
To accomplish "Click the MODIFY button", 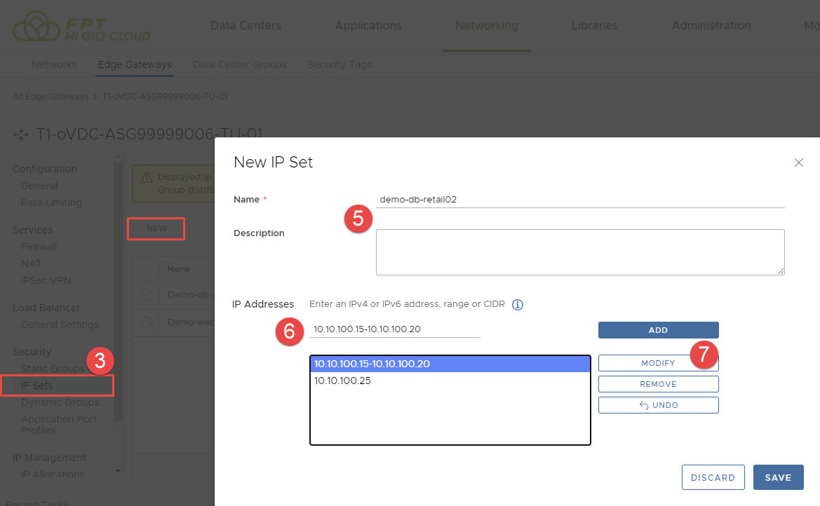I will pyautogui.click(x=658, y=363).
